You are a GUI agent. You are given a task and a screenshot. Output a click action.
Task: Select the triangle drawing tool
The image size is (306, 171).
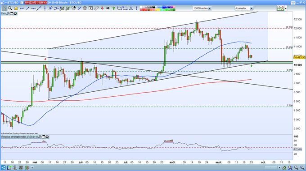(x=131, y=9)
